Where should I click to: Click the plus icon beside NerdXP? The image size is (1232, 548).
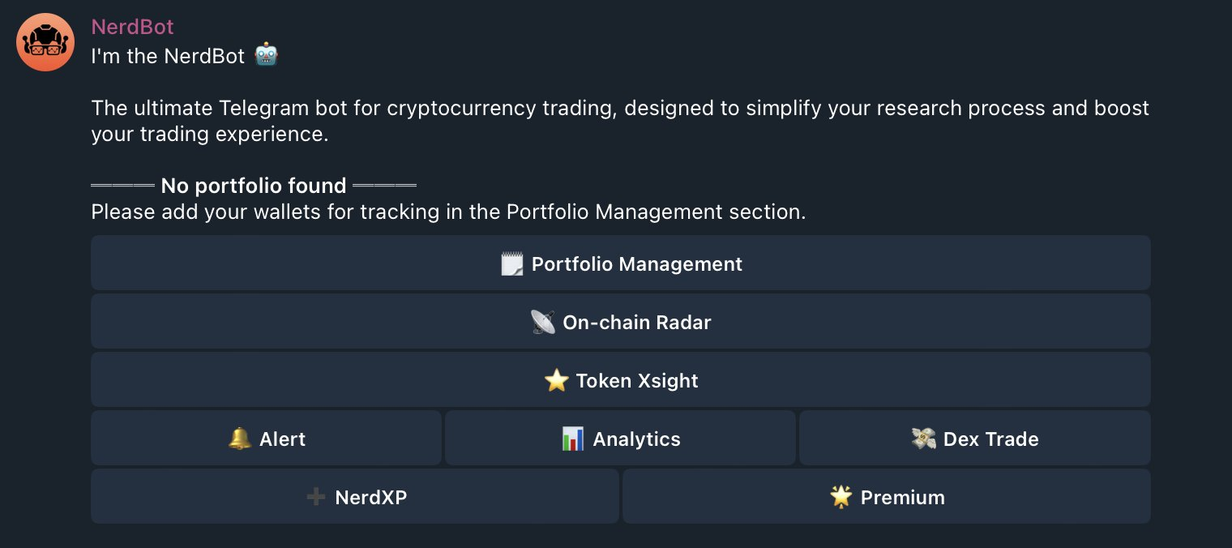pyautogui.click(x=316, y=497)
